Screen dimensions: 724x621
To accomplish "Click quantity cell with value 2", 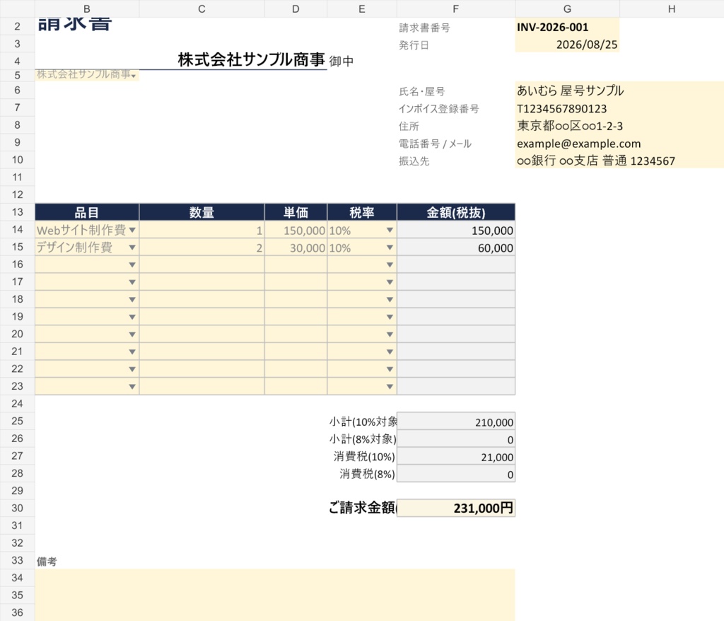I will (202, 248).
